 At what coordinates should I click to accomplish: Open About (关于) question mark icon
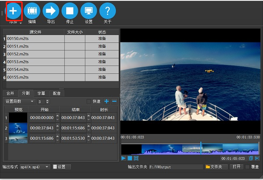108,11
